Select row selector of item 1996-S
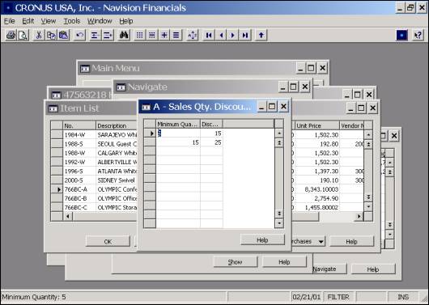Image resolution: width=429 pixels, height=305 pixels. tap(57, 171)
